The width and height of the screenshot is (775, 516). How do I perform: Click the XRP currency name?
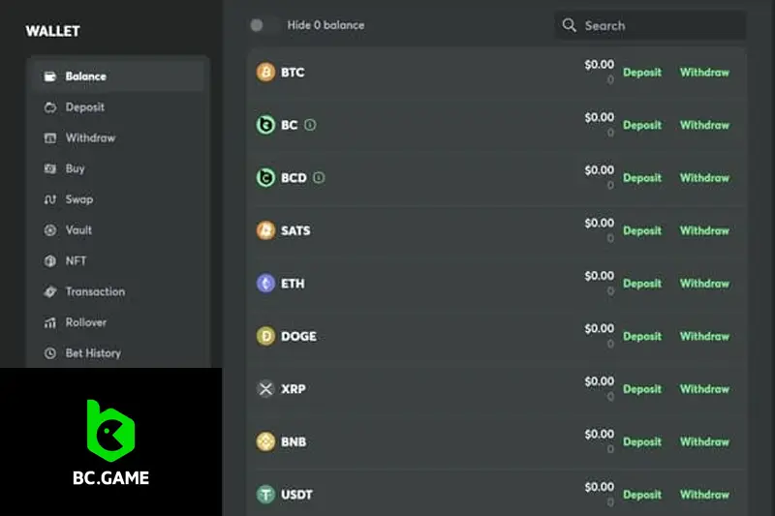pos(294,389)
